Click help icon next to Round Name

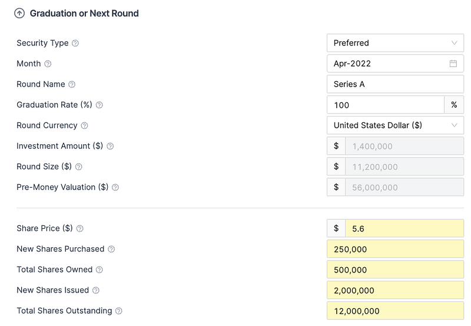[x=72, y=84]
